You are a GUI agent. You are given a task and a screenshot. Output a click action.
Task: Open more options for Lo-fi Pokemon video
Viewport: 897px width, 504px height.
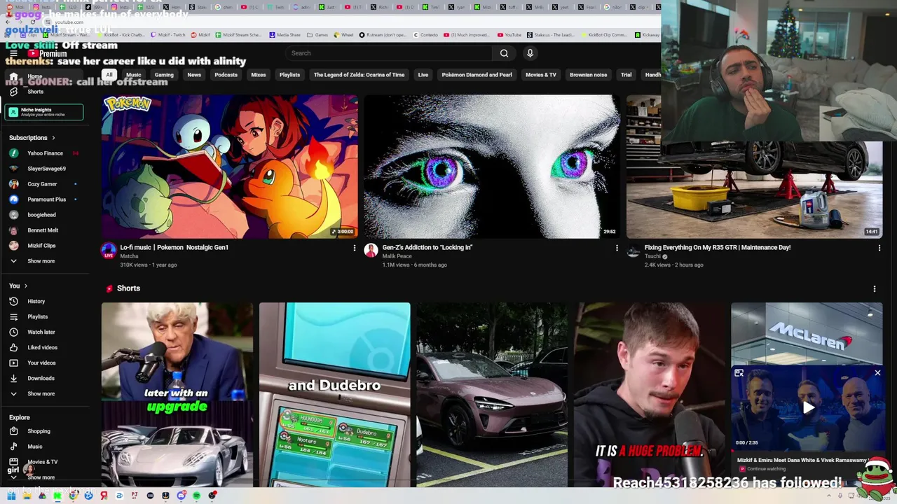tap(354, 248)
